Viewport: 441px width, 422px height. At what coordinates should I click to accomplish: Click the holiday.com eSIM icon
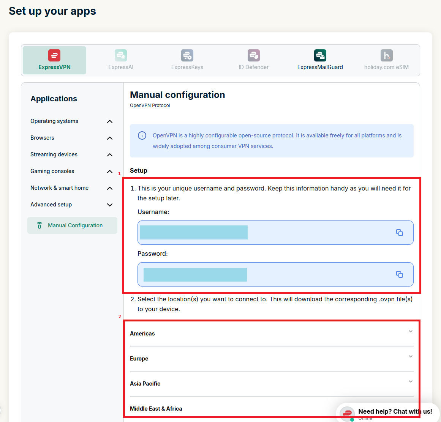(x=386, y=55)
